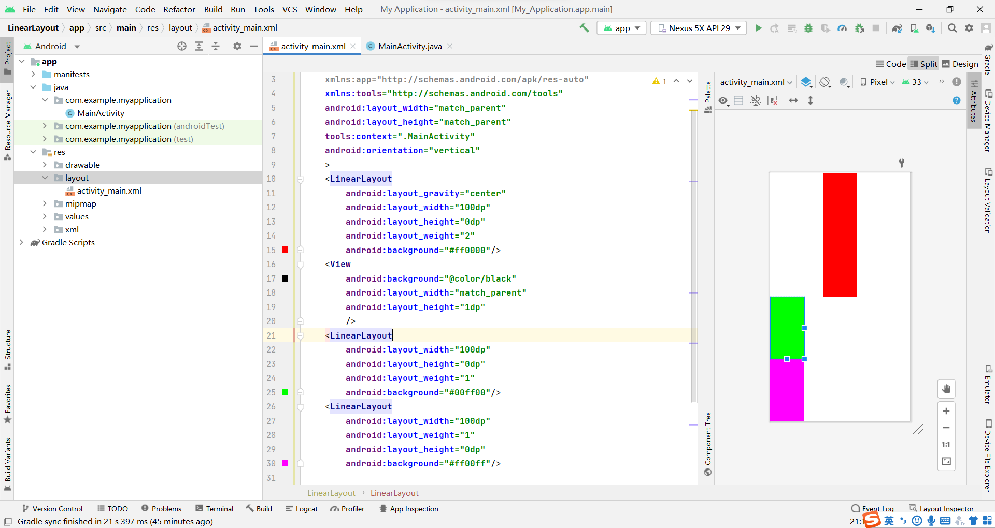Open the Pixel device selector dropdown
995x528 pixels.
(x=877, y=82)
